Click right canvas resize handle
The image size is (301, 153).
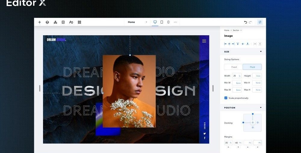click(x=213, y=88)
